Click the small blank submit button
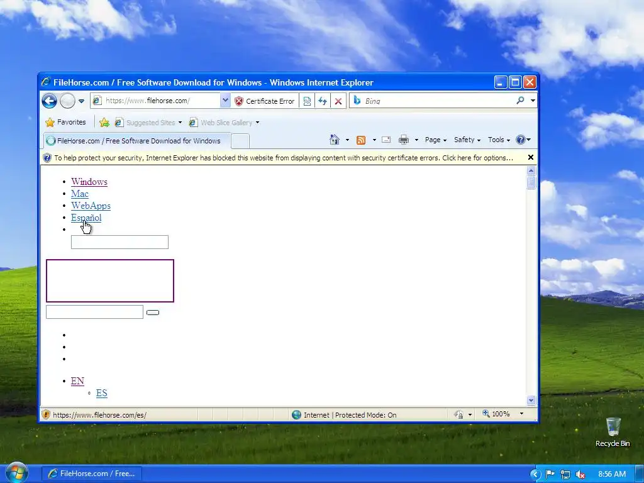 [x=153, y=313]
